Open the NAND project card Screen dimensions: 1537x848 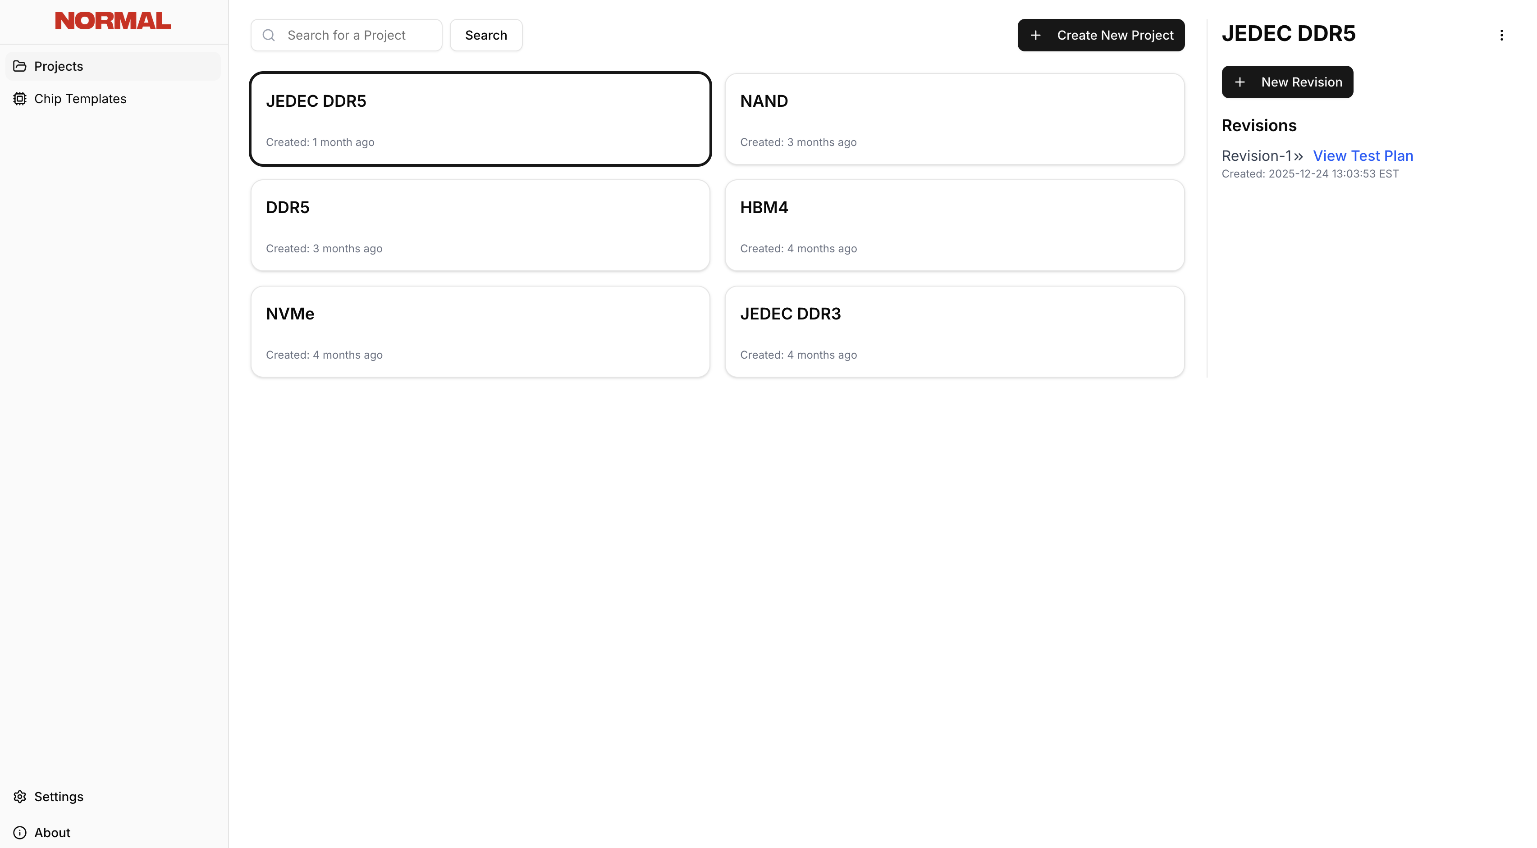tap(955, 119)
